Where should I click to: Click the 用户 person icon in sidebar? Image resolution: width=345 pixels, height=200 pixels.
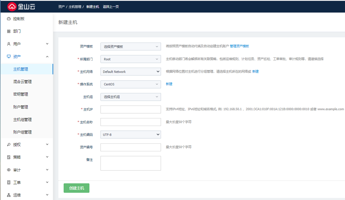point(9,44)
